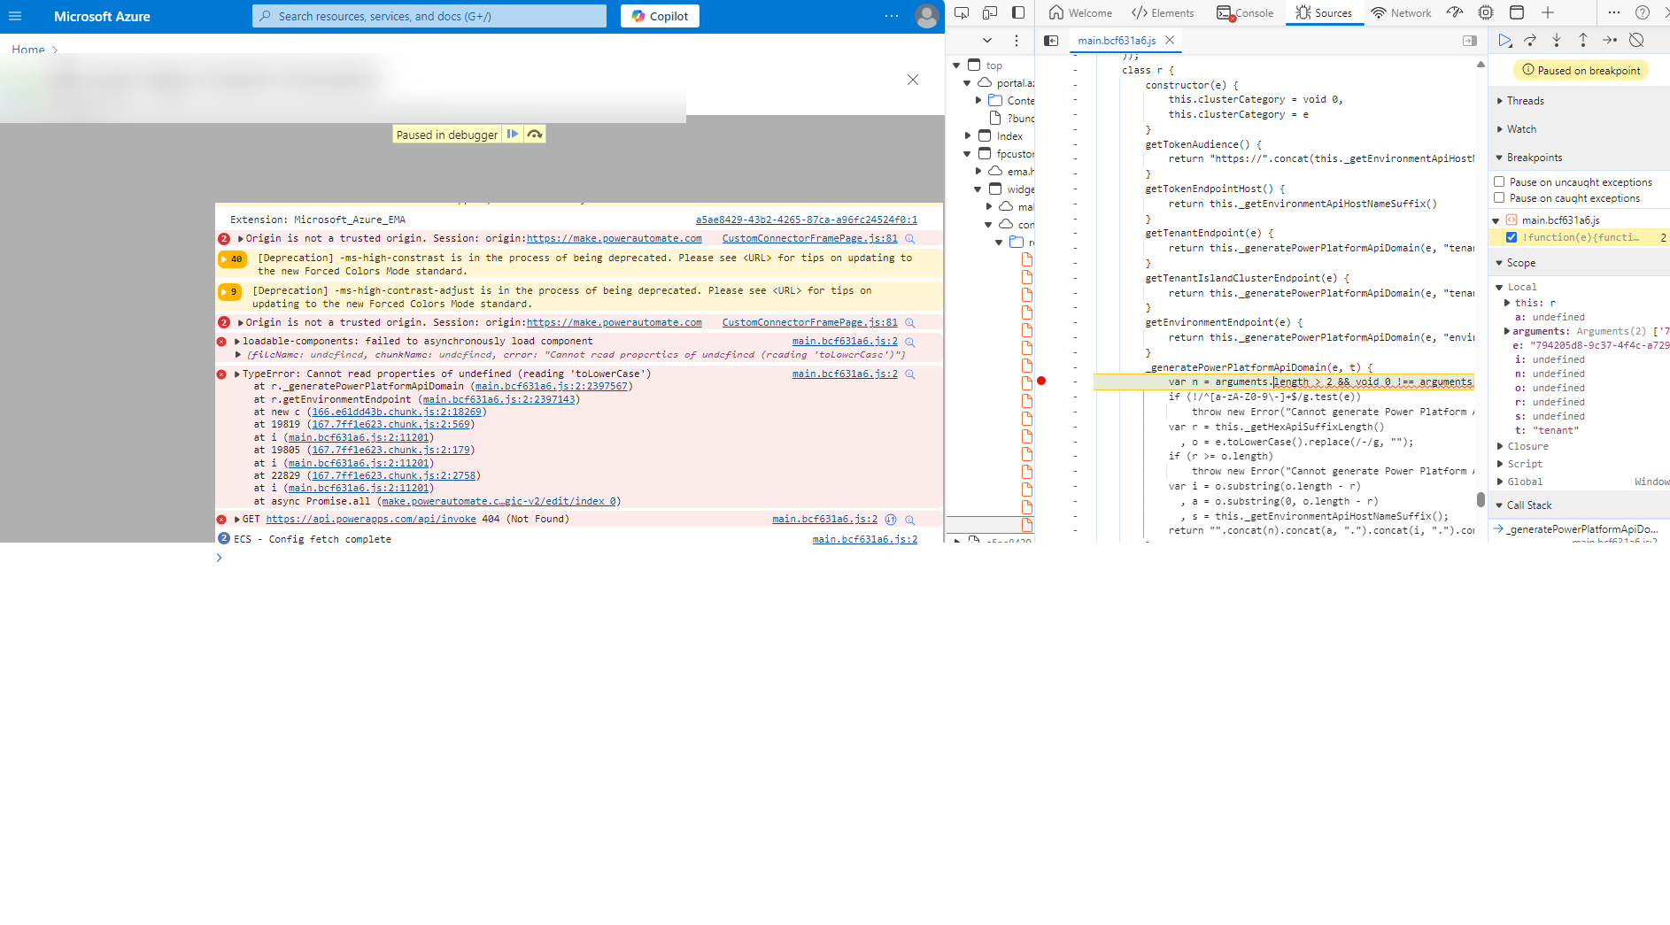Resume script execution in page overlay
1670x925 pixels.
(513, 135)
